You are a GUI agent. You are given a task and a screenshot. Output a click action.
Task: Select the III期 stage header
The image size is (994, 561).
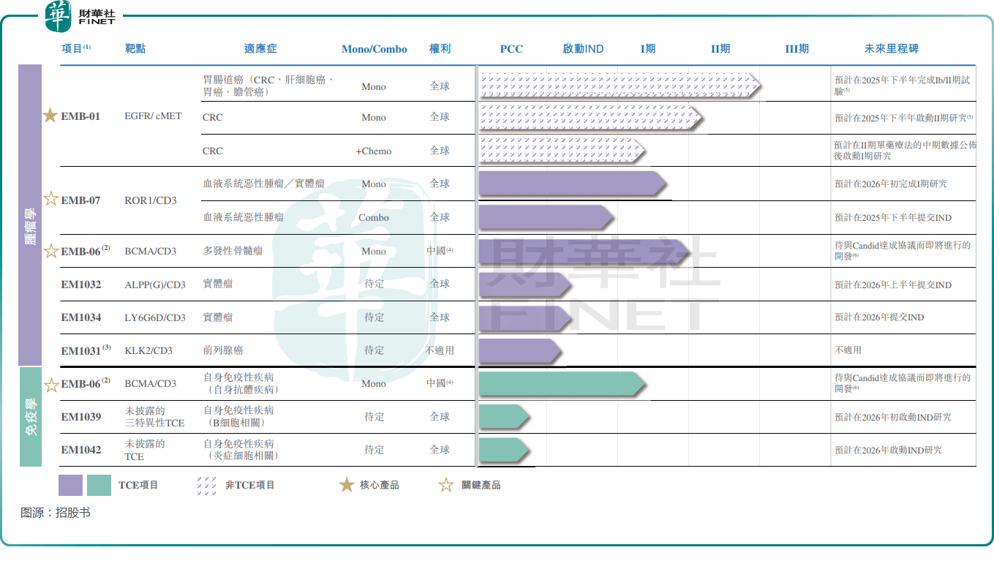pos(797,49)
